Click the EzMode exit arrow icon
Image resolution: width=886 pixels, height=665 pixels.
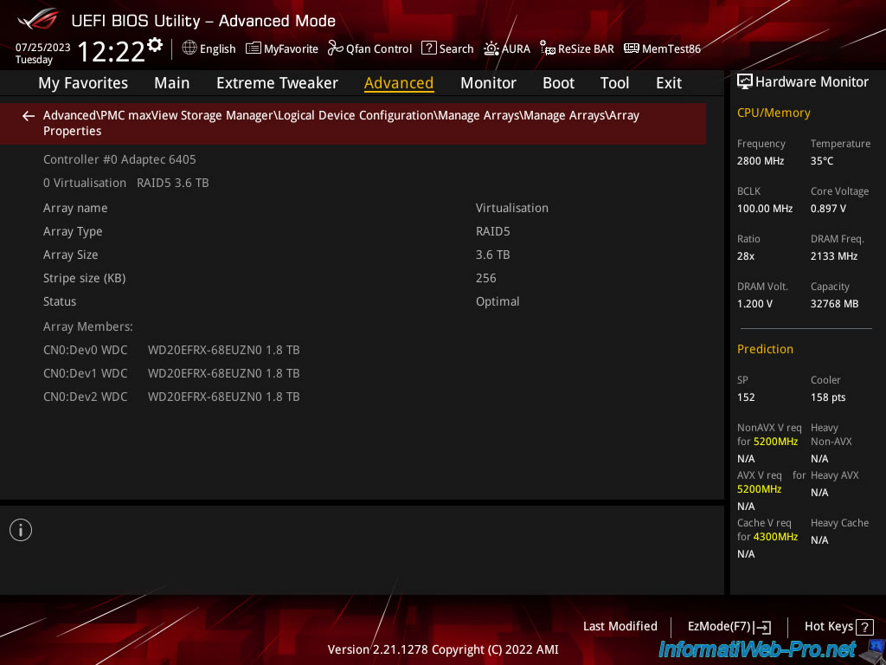pyautogui.click(x=762, y=627)
